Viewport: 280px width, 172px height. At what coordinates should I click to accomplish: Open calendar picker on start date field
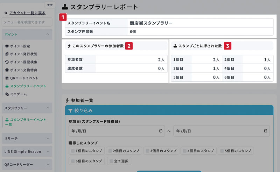[x=161, y=131]
